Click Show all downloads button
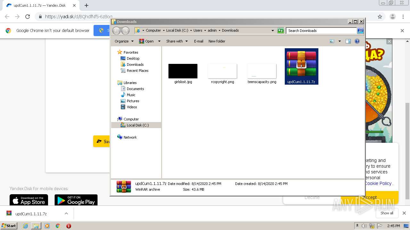This screenshot has width=410, height=230. click(x=387, y=213)
